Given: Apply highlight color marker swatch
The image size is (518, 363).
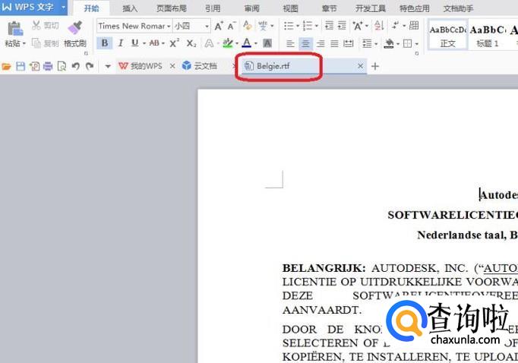Looking at the screenshot, I should (228, 43).
